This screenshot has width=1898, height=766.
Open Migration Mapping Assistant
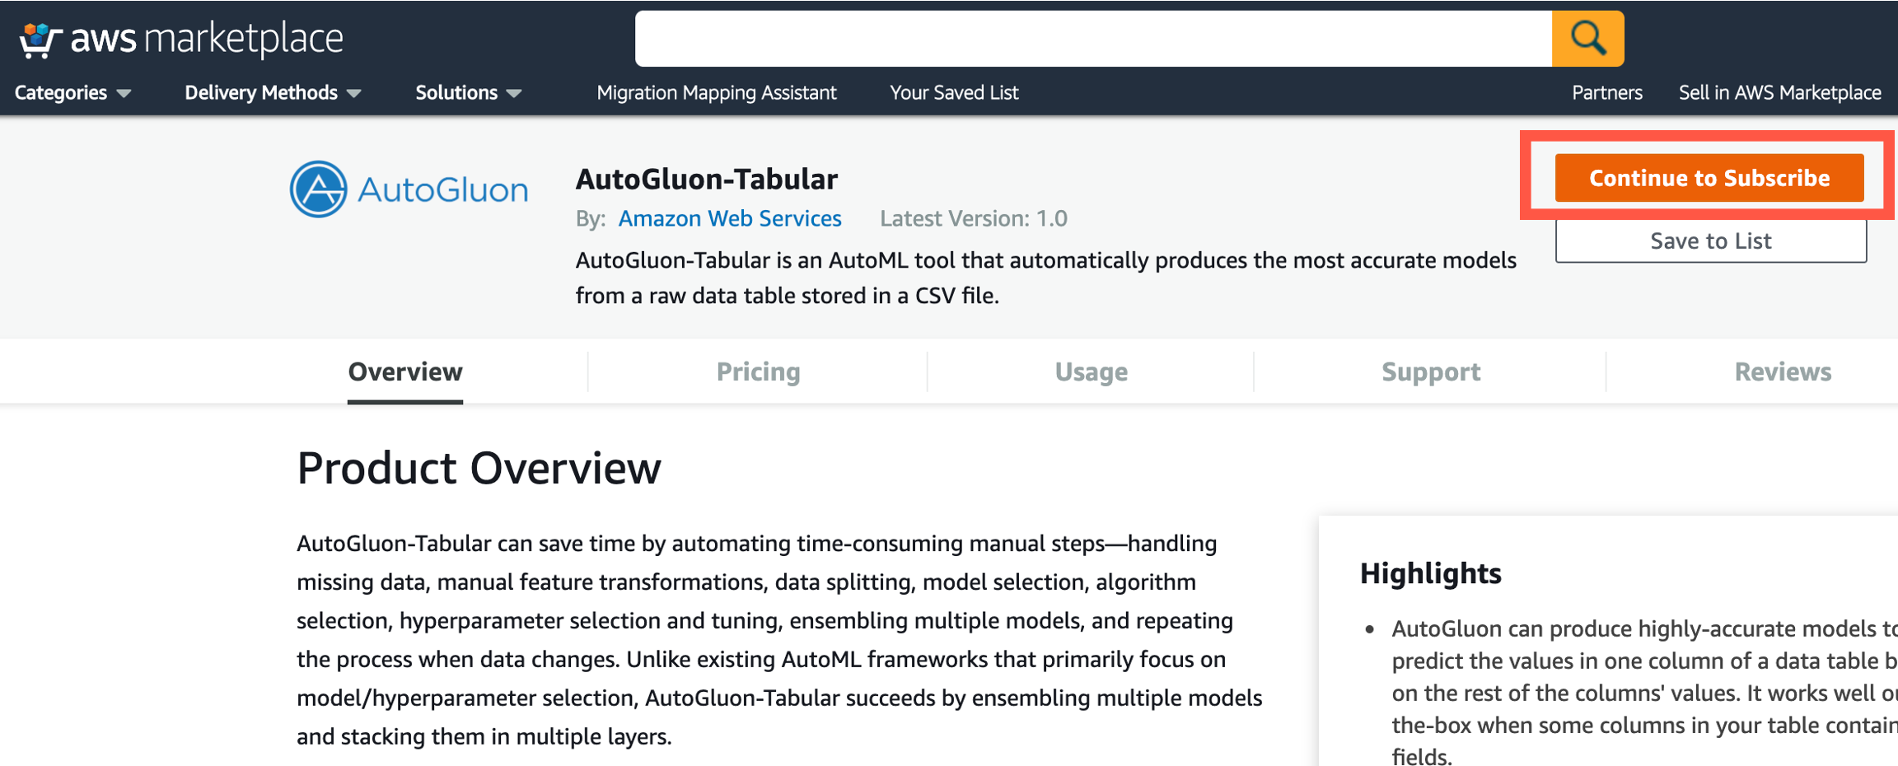pyautogui.click(x=716, y=92)
